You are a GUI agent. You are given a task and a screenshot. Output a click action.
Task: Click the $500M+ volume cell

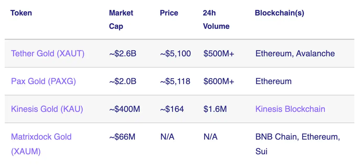coord(219,54)
